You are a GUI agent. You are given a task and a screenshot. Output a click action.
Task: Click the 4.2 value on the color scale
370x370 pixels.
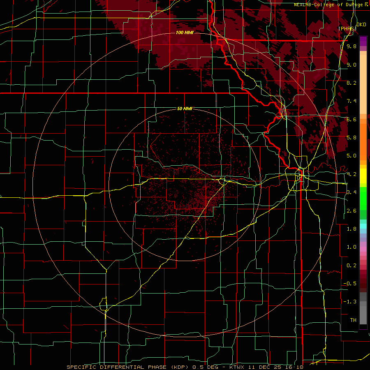pos(351,174)
